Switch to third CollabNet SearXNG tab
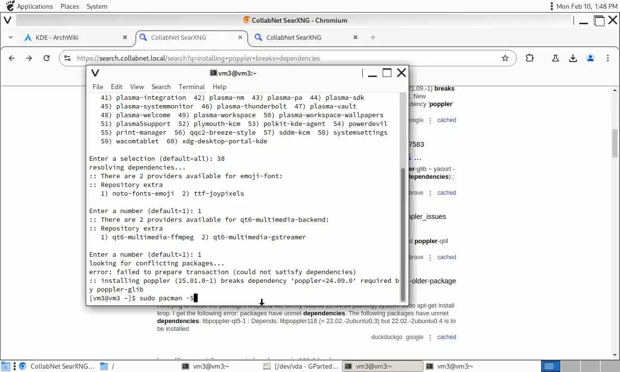Image resolution: width=620 pixels, height=372 pixels. (306, 37)
